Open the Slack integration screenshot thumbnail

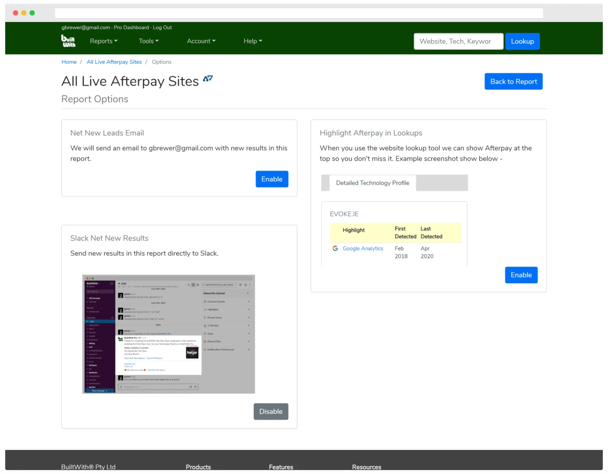click(x=168, y=334)
